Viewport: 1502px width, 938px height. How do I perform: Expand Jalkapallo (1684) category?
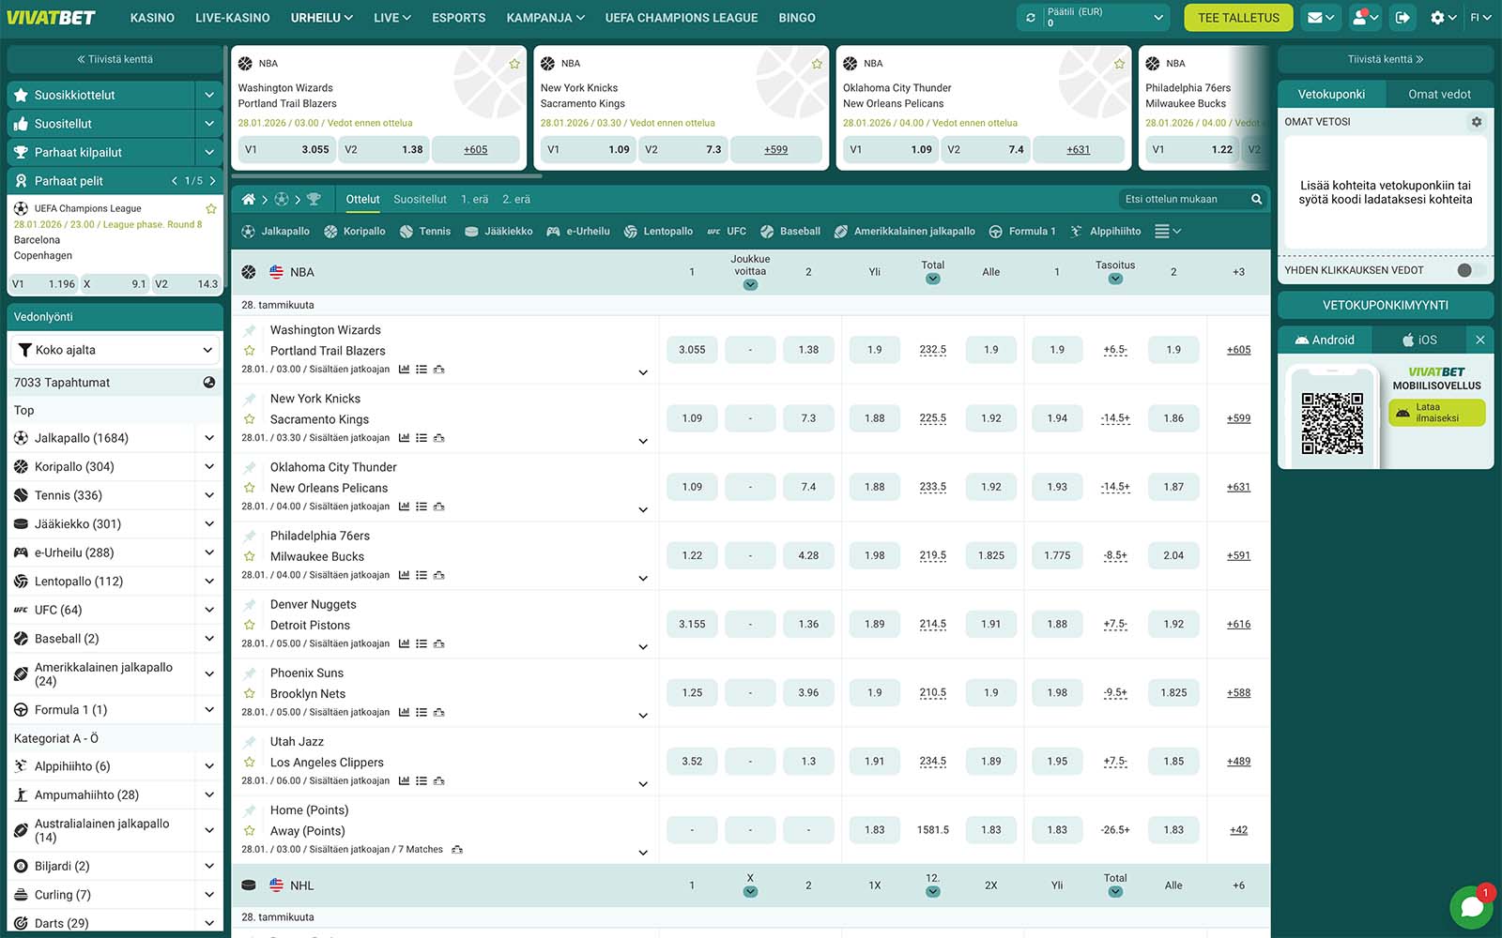pyautogui.click(x=208, y=438)
